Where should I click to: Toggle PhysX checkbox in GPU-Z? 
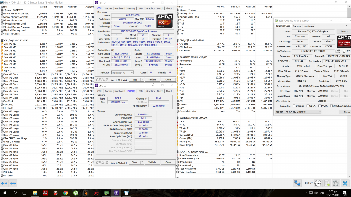click(319, 106)
